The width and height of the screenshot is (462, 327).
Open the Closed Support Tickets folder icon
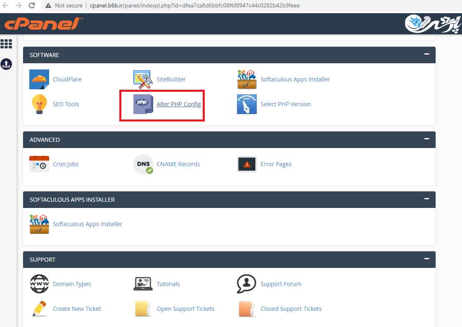pos(246,308)
